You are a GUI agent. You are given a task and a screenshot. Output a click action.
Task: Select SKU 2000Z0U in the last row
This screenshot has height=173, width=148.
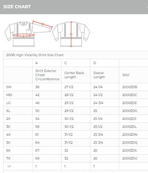click(130, 158)
